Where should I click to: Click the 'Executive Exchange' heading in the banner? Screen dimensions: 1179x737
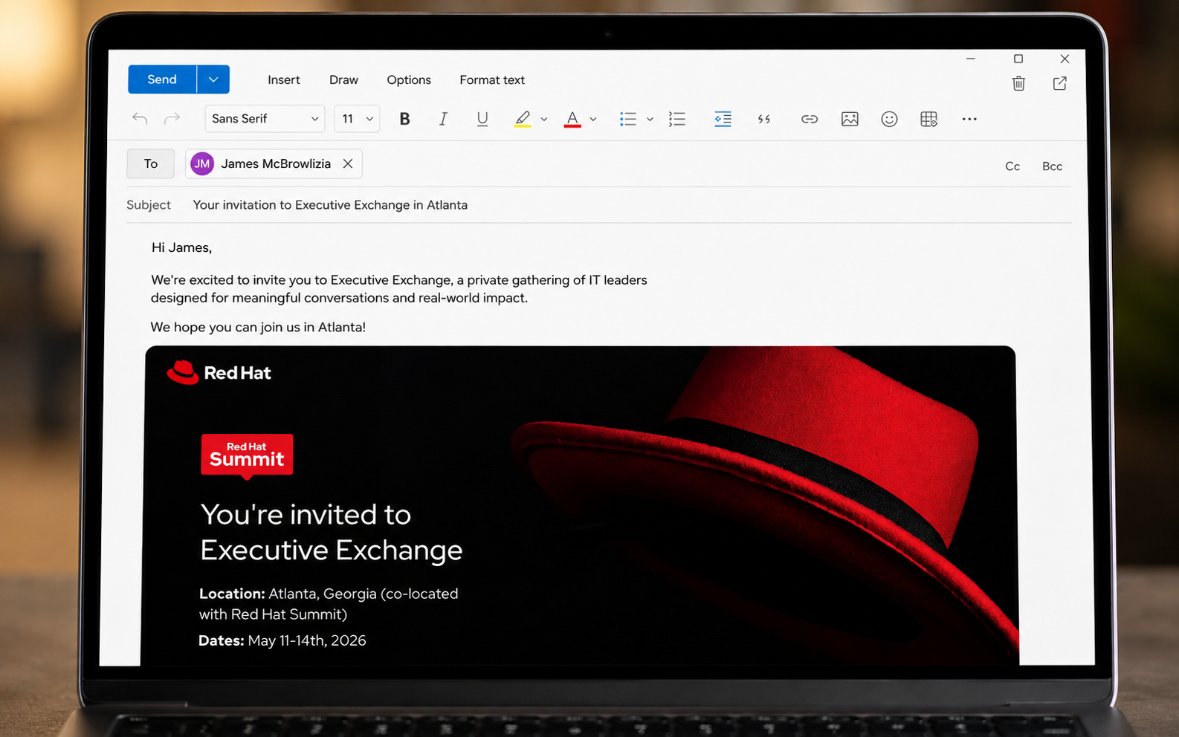coord(332,551)
